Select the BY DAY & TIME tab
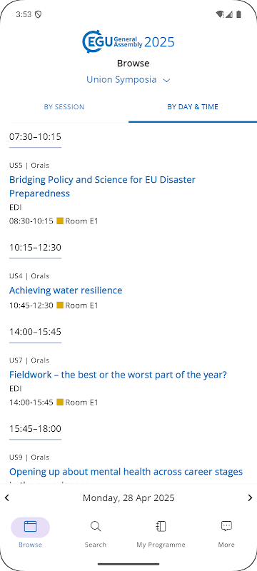The height and width of the screenshot is (571, 257). click(193, 107)
